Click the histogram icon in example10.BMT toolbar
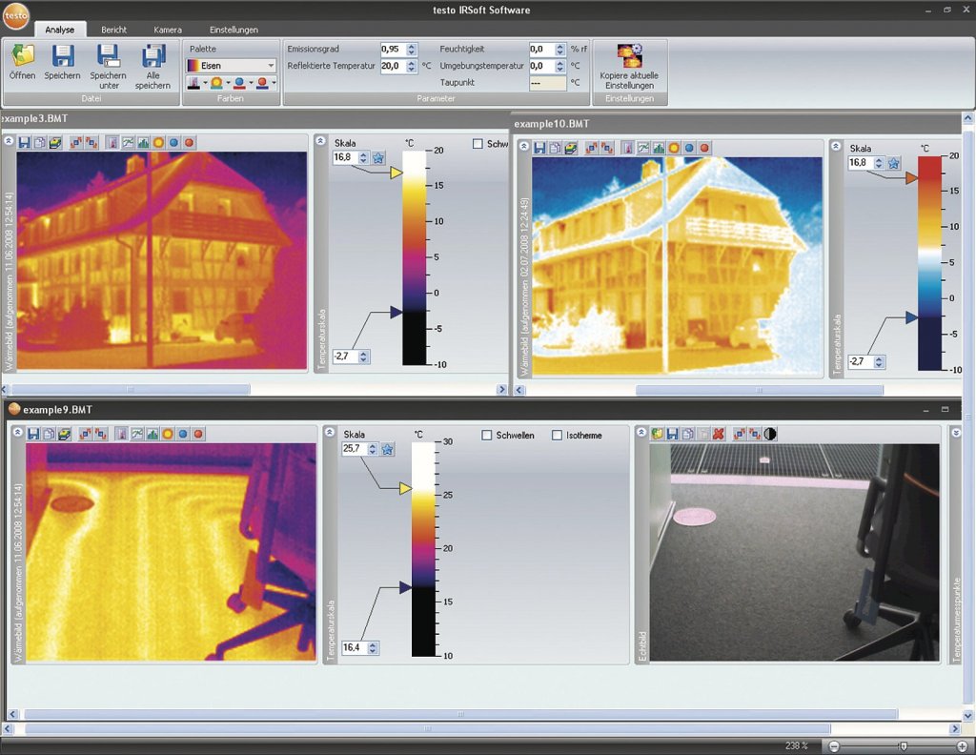Viewport: 976px width, 755px height. coord(659,148)
